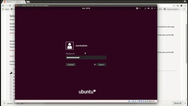Show hidden bookmarks overflow arrow
188x106 pixels.
point(184,9)
